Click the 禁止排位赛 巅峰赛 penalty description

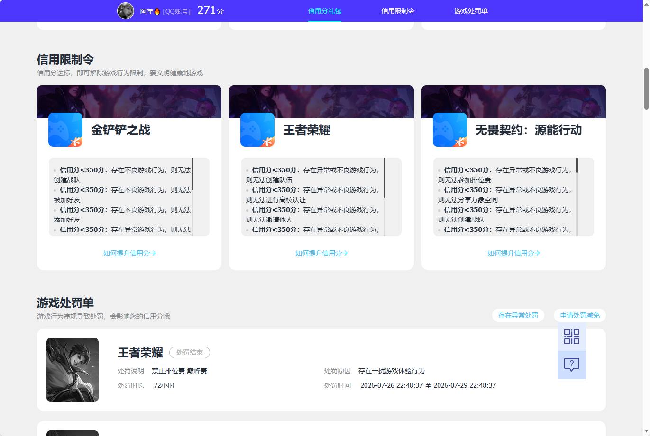179,371
